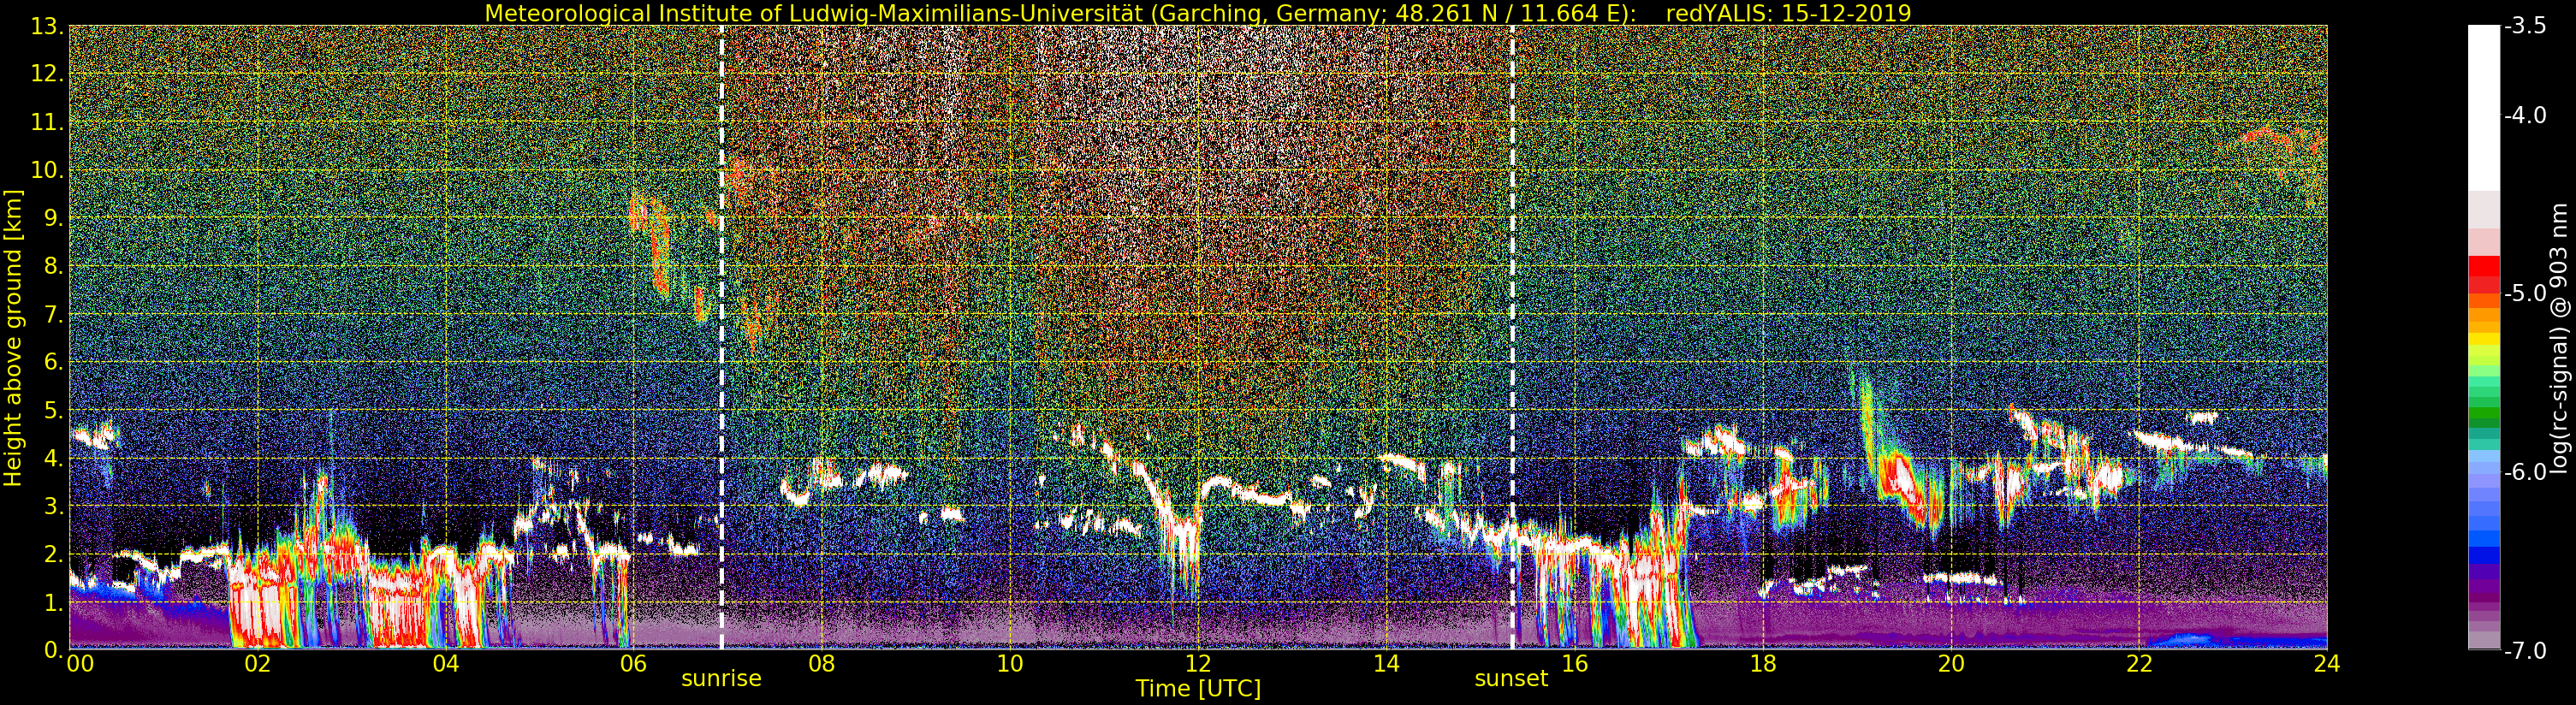Click the '5.' height axis tick label

pyautogui.click(x=53, y=410)
